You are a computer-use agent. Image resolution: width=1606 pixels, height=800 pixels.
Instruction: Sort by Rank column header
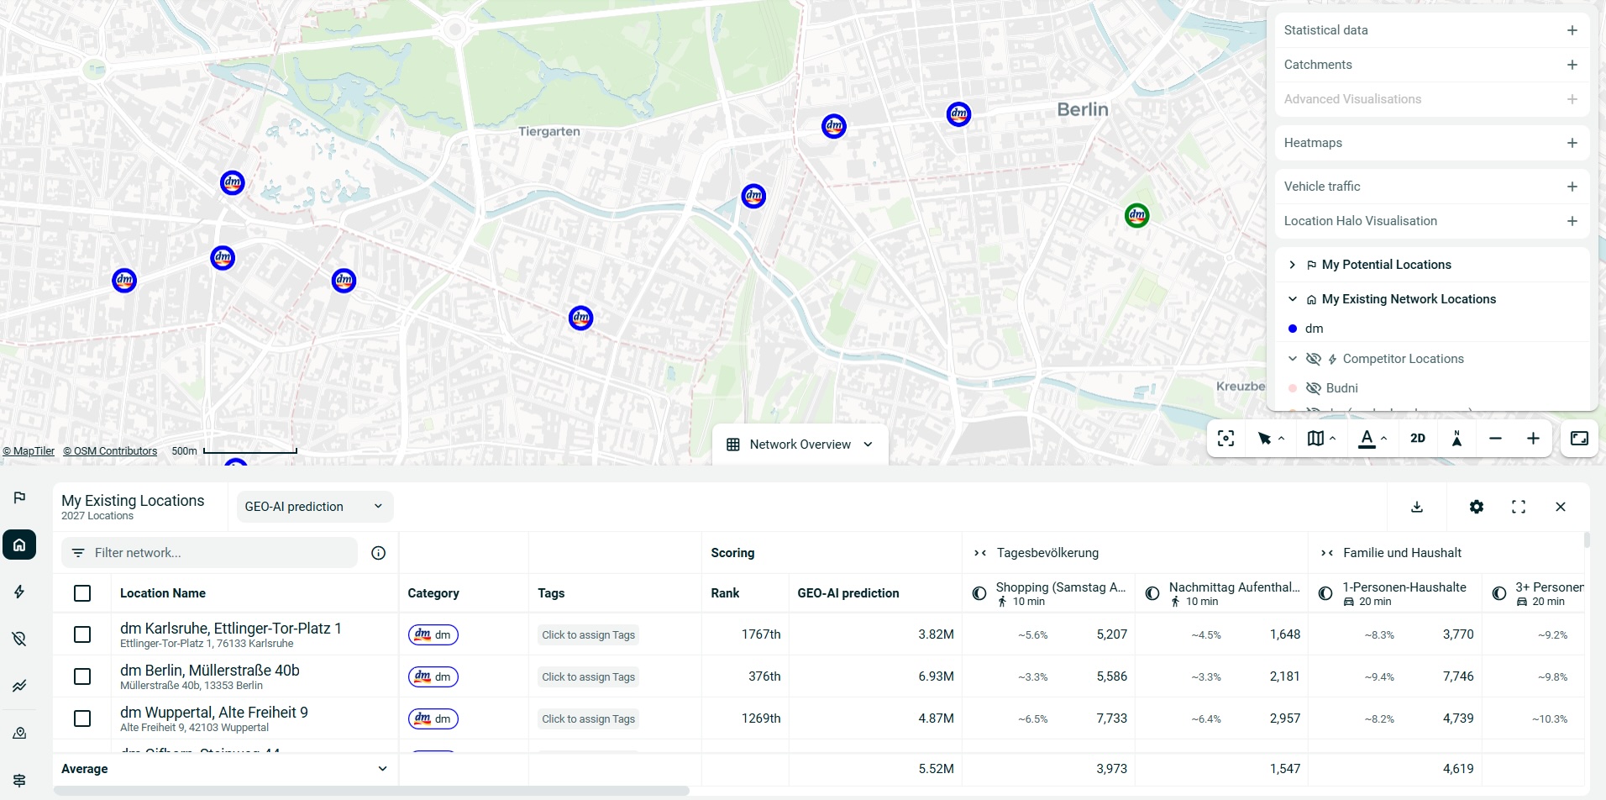pos(725,593)
